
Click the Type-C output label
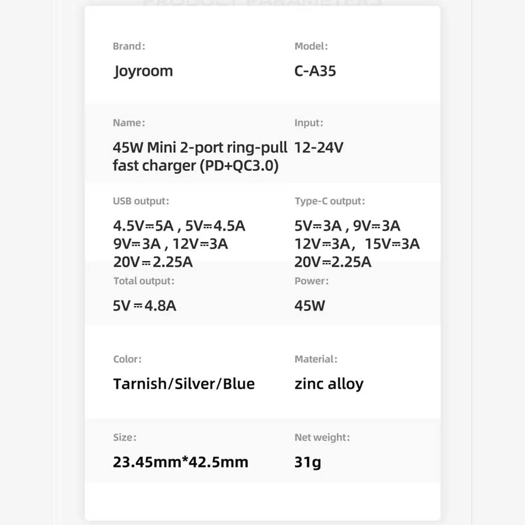(330, 201)
